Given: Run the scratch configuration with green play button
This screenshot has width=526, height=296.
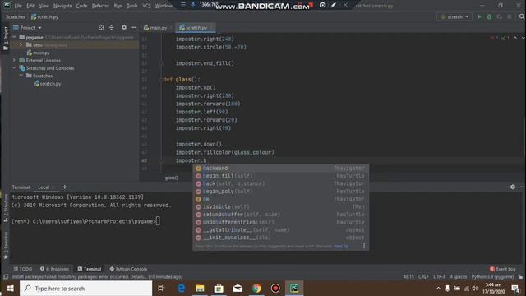Looking at the screenshot, I should pyautogui.click(x=479, y=16).
